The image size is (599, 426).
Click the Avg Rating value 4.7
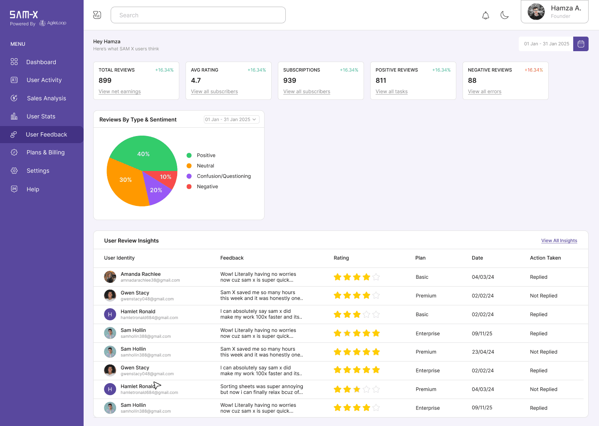(x=196, y=80)
